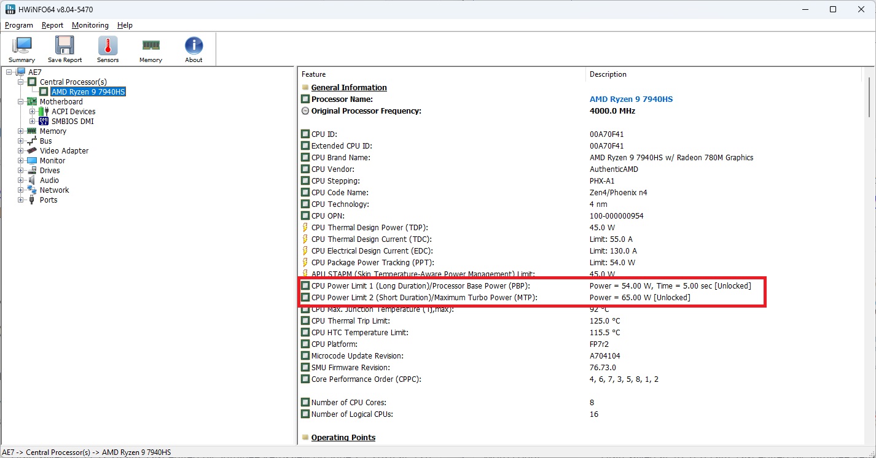Click the AMD Ryzen 9 7940HS processor link
Viewport: 876px width, 458px height.
click(x=631, y=99)
